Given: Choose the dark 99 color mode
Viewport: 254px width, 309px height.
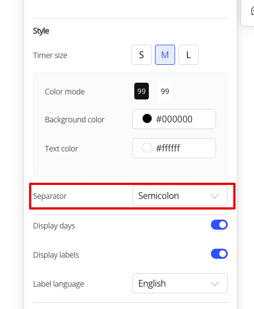Looking at the screenshot, I should [x=142, y=91].
